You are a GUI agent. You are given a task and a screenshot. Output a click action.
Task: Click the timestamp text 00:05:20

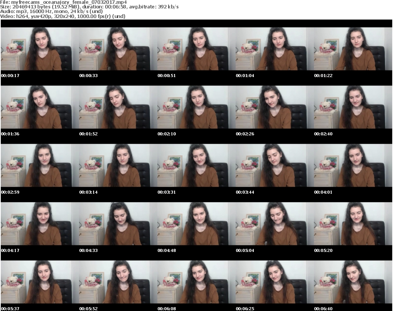coord(323,250)
